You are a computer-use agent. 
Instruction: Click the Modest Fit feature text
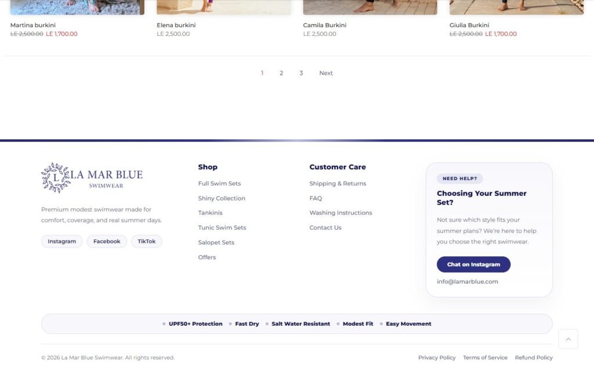click(358, 324)
